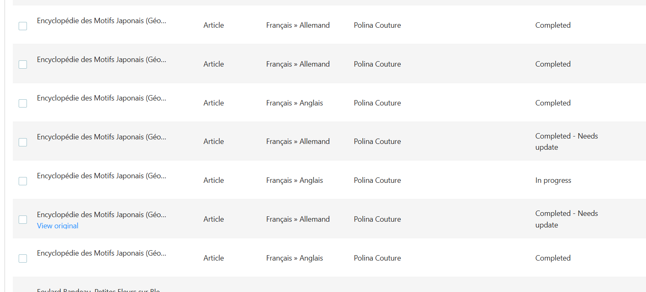Click the first row's Encyclopédie des Motifs title
Viewport: 646px width, 292px height.
coord(102,21)
